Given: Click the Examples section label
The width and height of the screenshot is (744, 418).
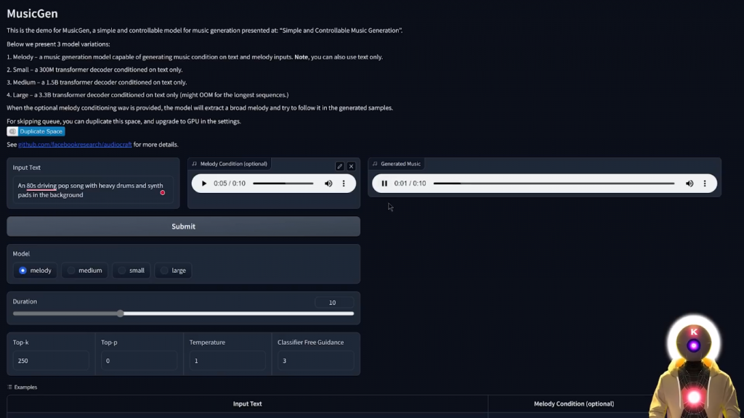Looking at the screenshot, I should click(23, 388).
